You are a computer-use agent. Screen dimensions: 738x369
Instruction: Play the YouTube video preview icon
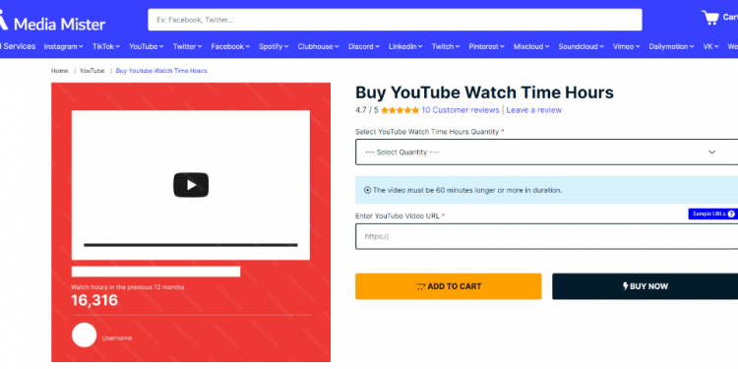tap(191, 185)
